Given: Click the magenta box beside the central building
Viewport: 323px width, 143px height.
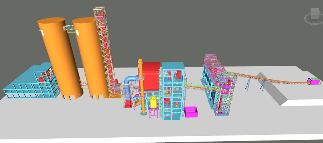Looking at the screenshot, I should click(191, 112).
